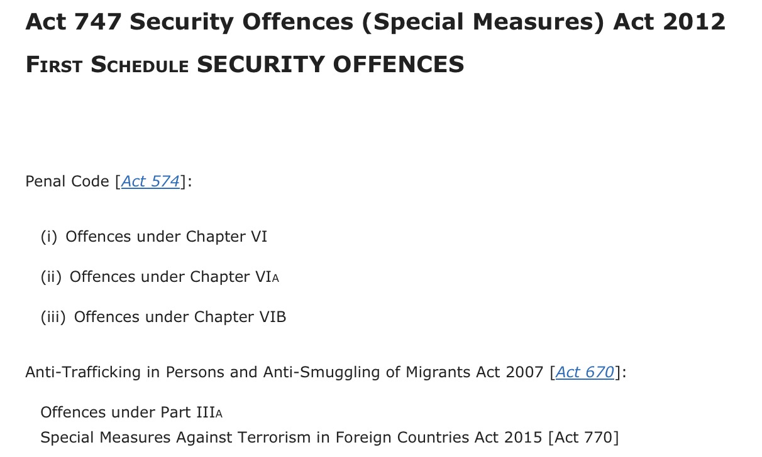Select 'Offences under Chapter VIA' list item
This screenshot has height=457, width=762.
coord(174,277)
